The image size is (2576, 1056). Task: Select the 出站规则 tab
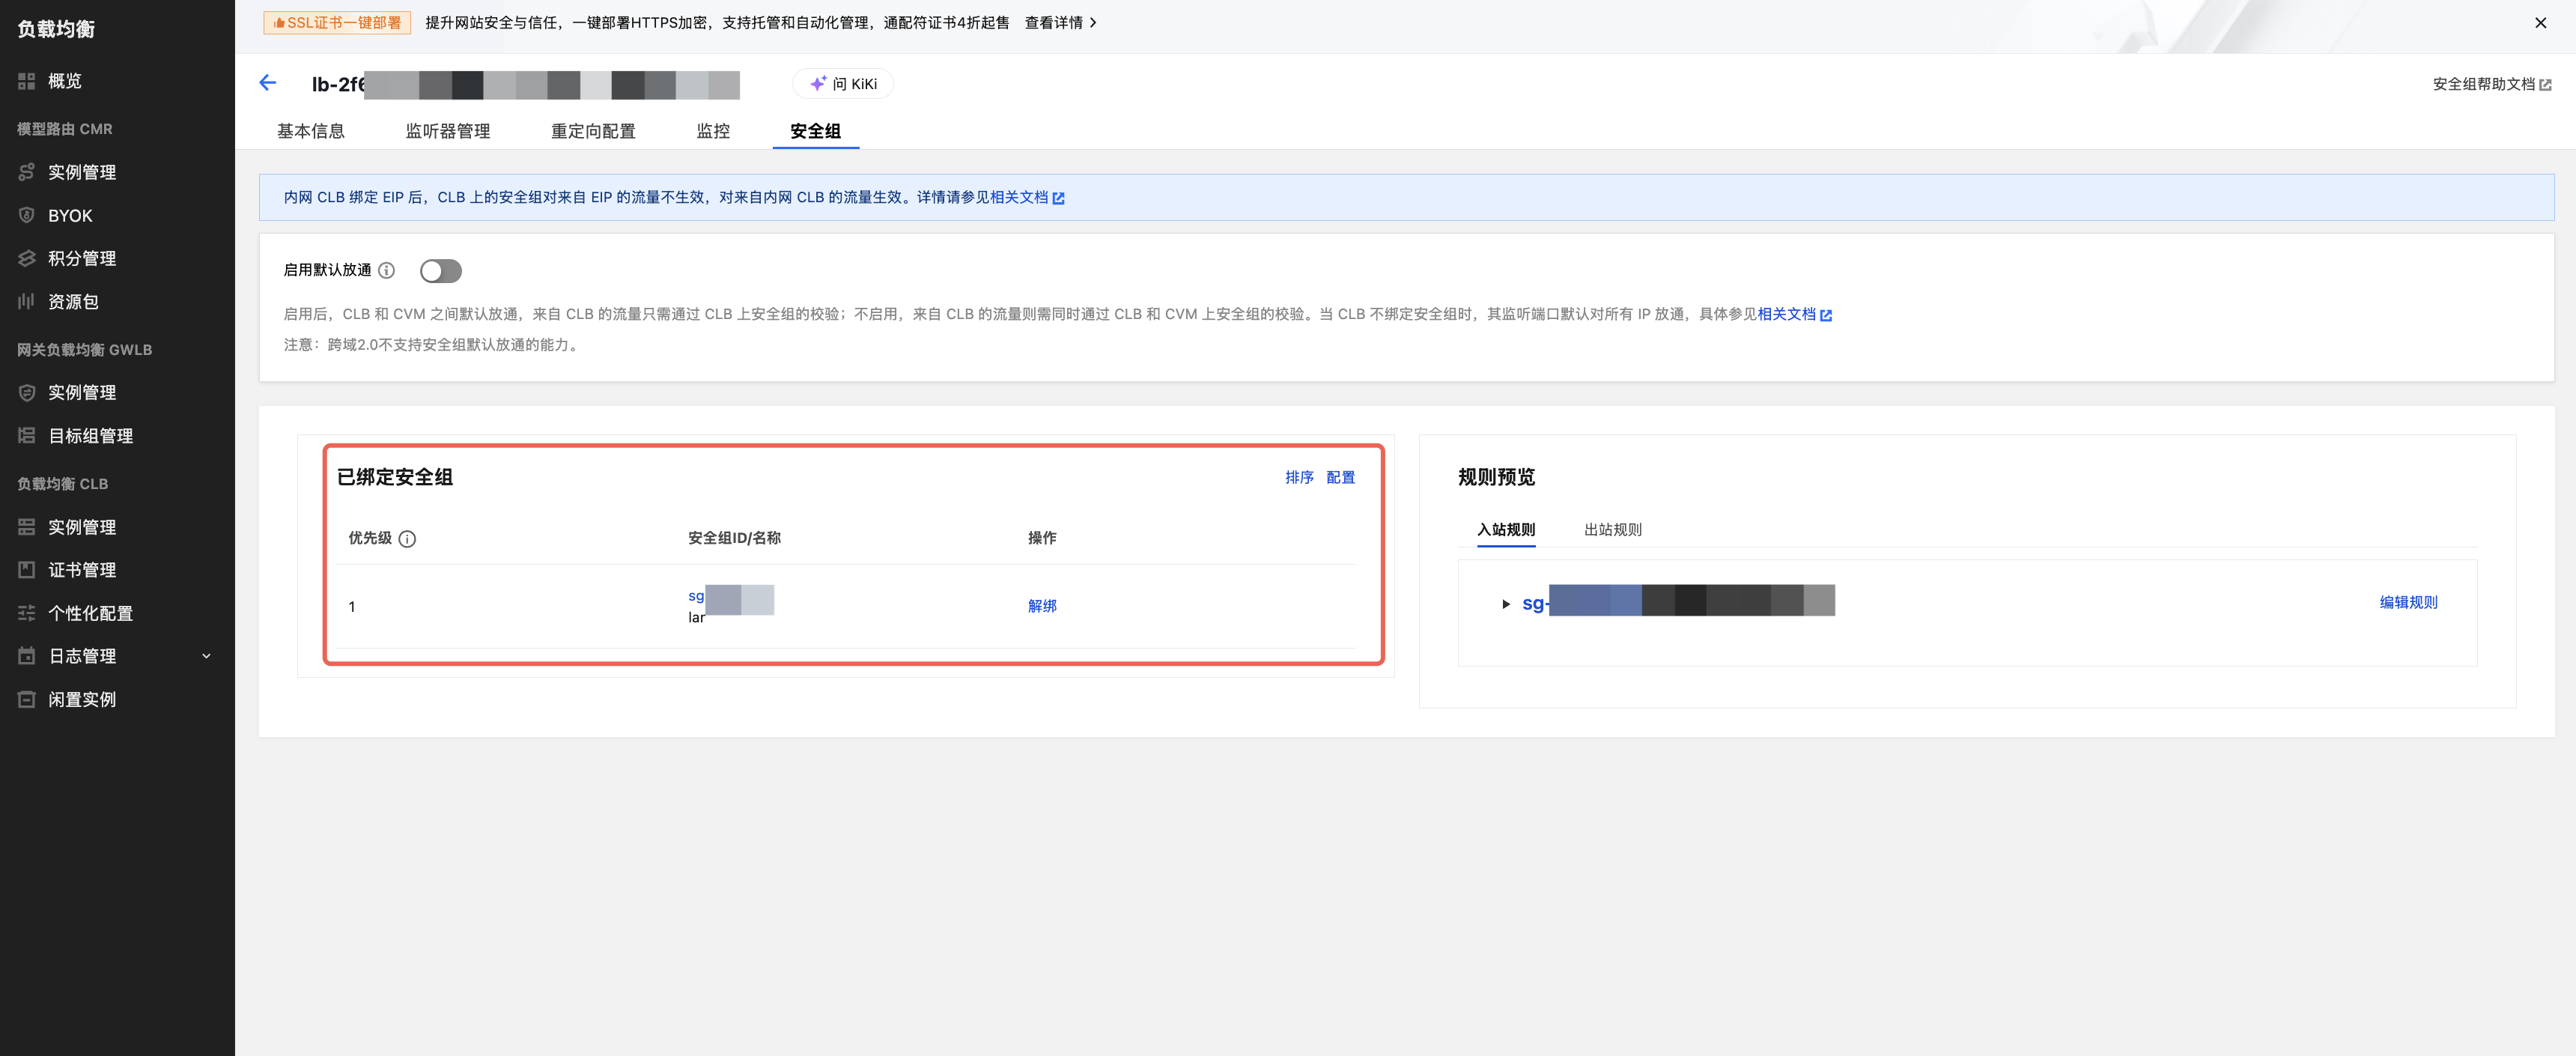click(1613, 530)
